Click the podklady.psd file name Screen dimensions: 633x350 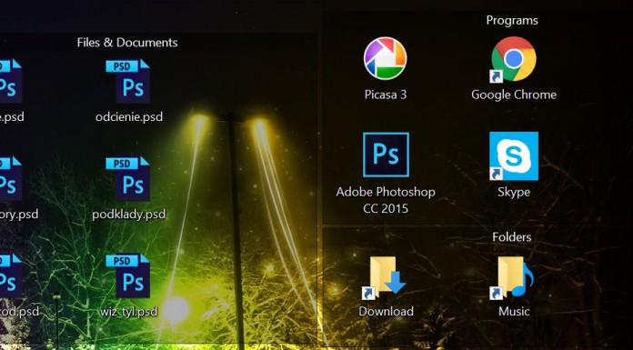tap(129, 214)
